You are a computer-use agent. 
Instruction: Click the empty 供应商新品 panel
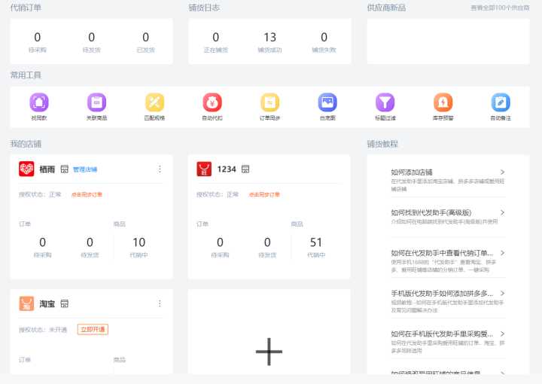pyautogui.click(x=449, y=41)
